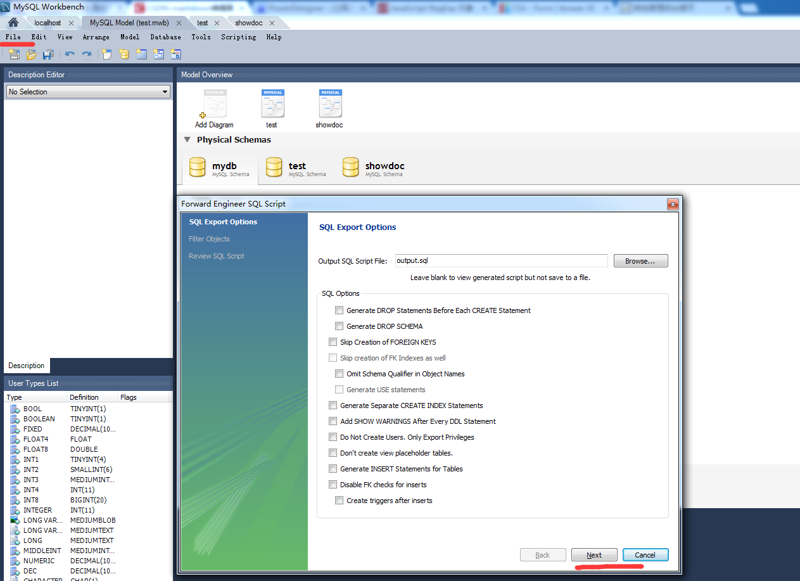Click the Output SQL Script File field

pyautogui.click(x=501, y=260)
